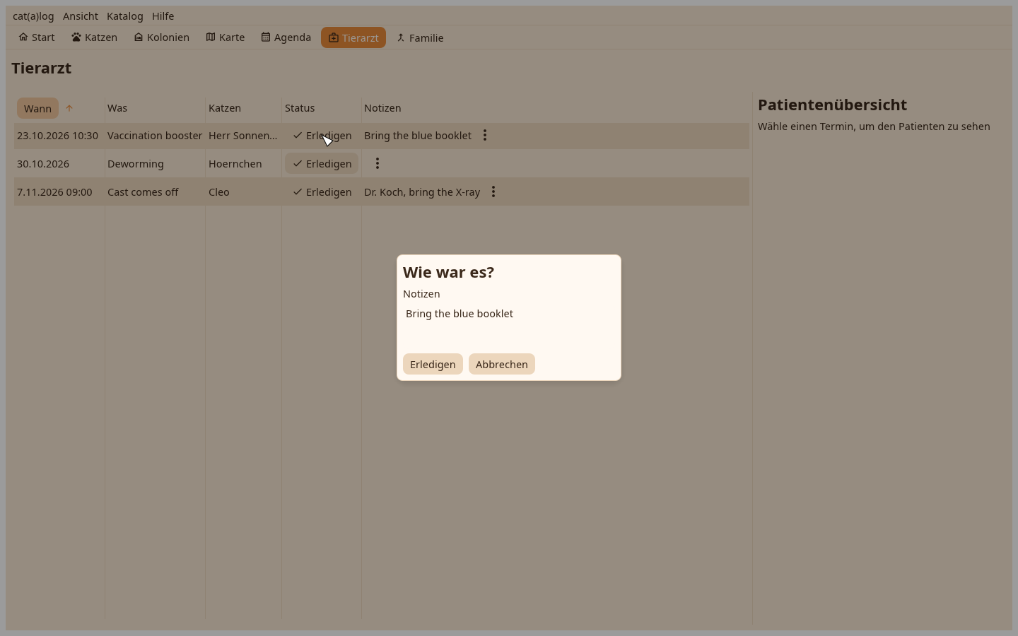This screenshot has height=636, width=1018.
Task: Click the 'Dr. Koch, bring the X-ray' note
Action: pyautogui.click(x=422, y=192)
